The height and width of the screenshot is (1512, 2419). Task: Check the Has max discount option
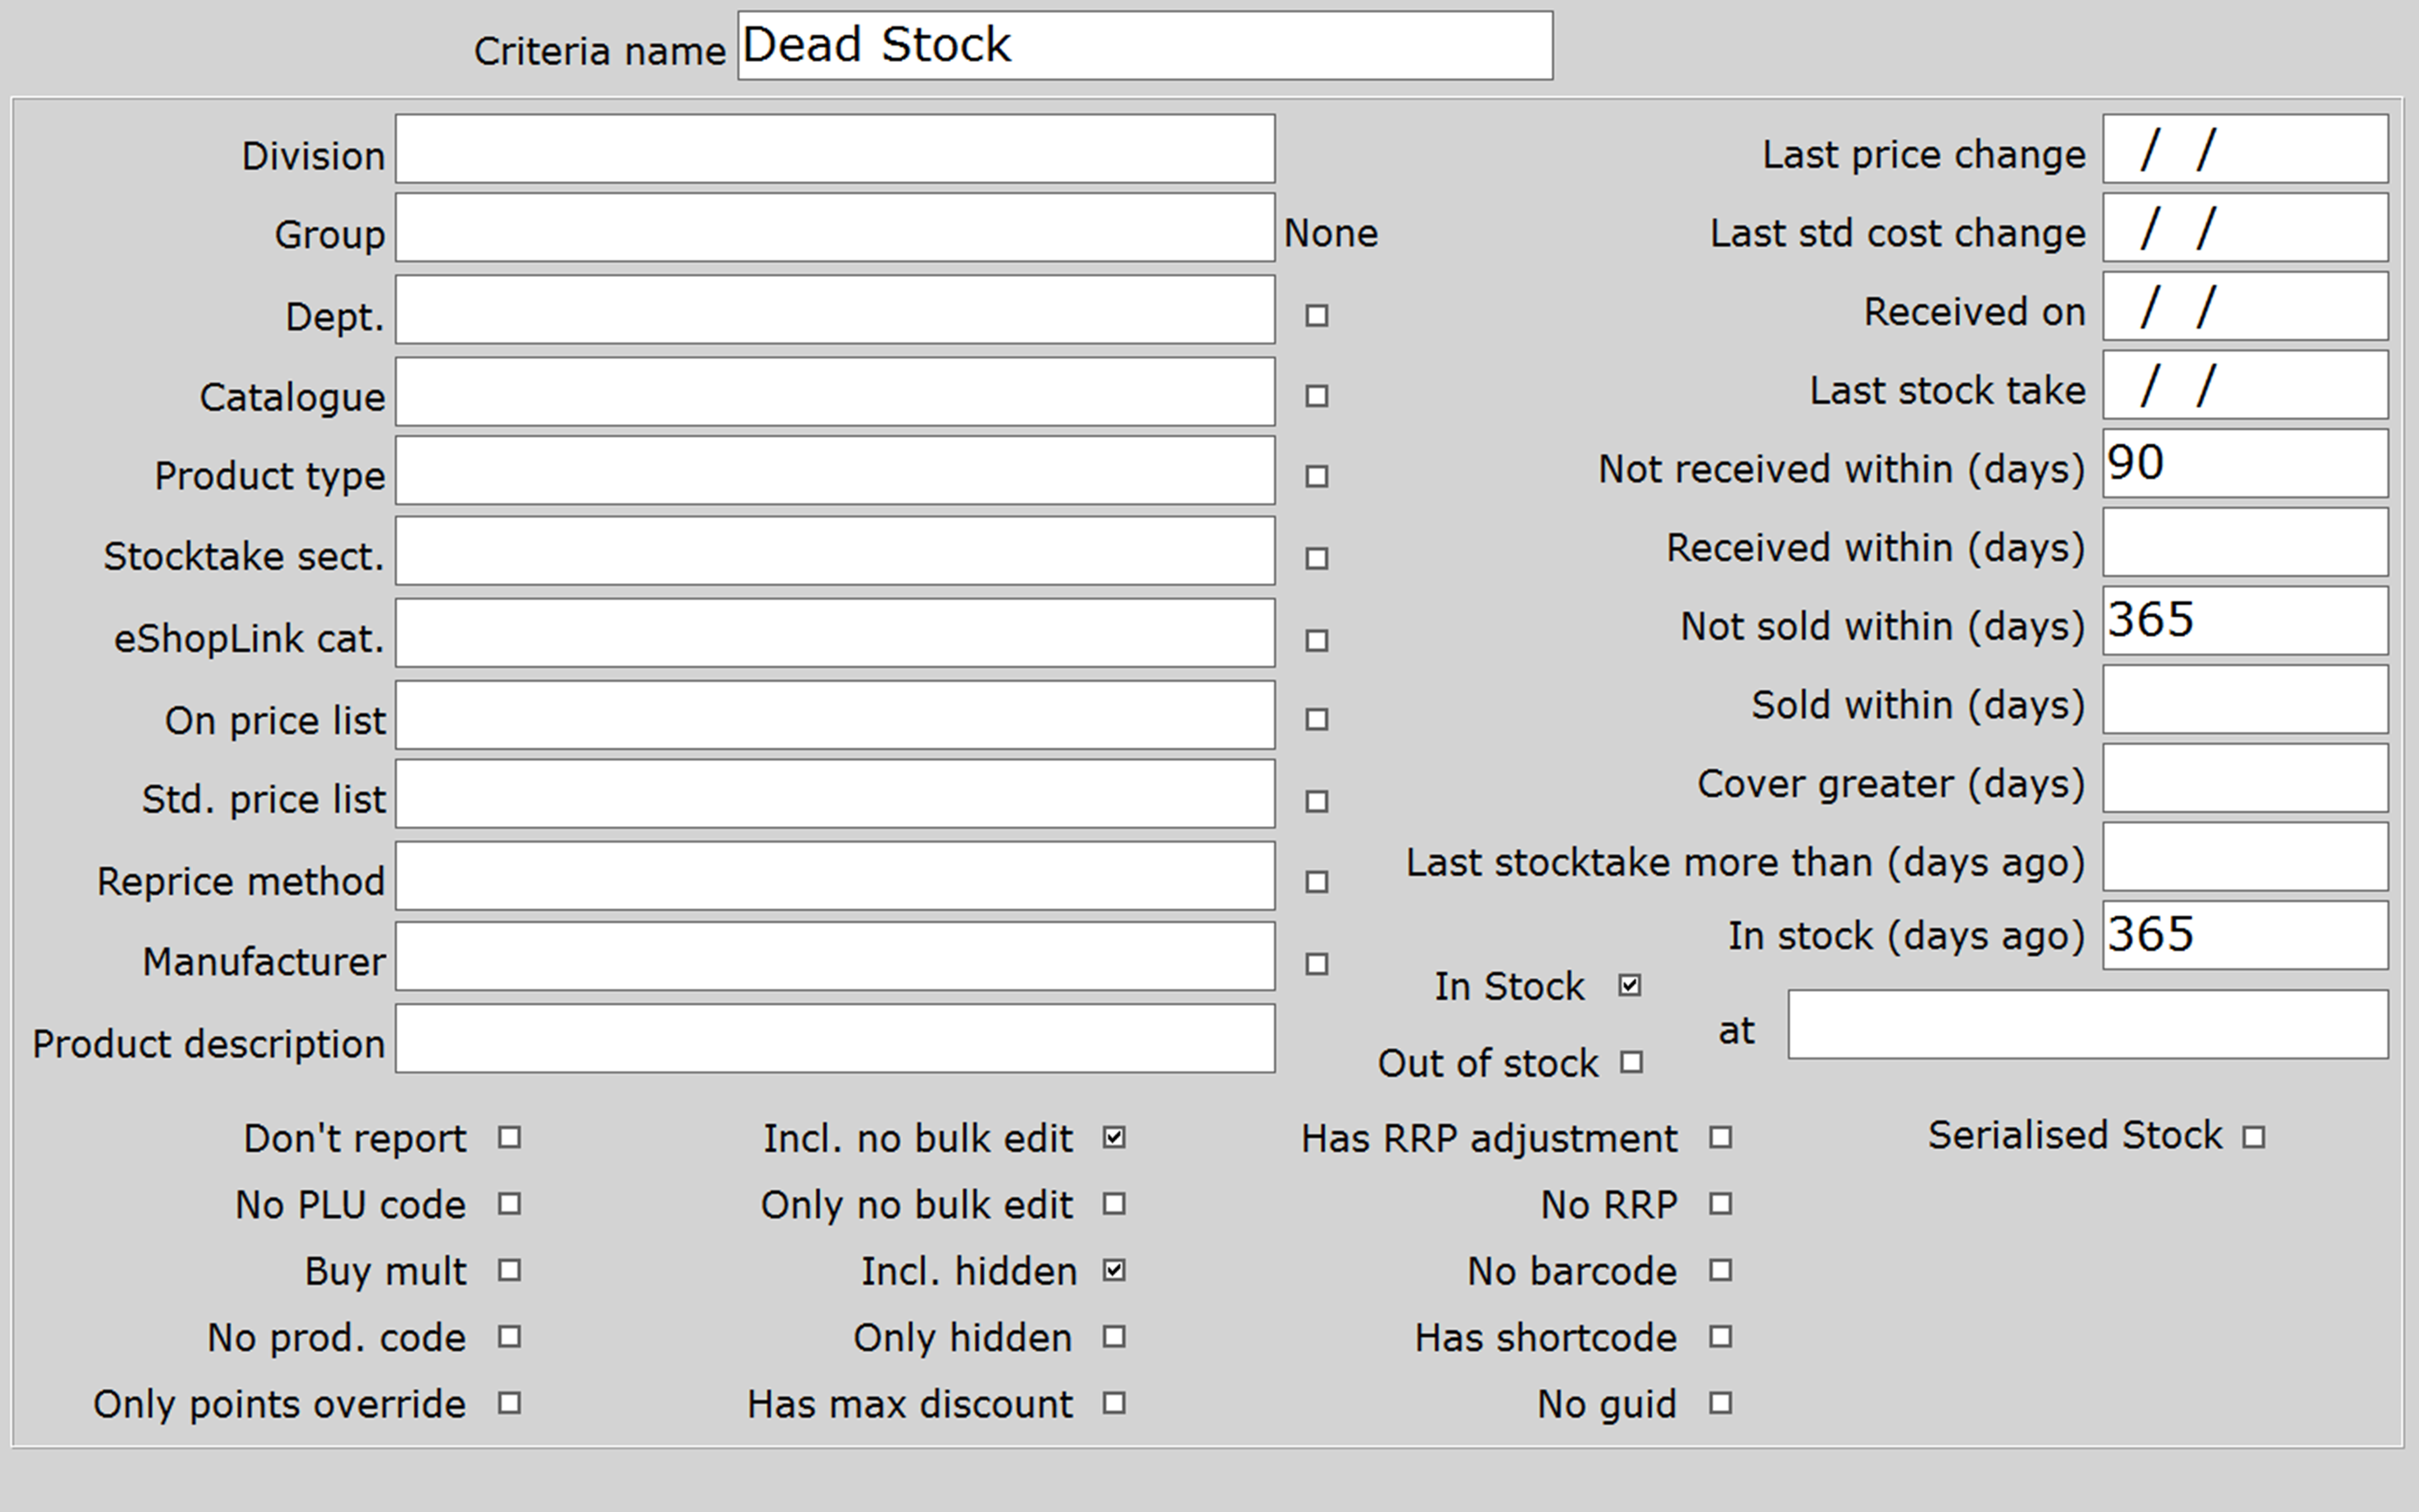pyautogui.click(x=1112, y=1404)
